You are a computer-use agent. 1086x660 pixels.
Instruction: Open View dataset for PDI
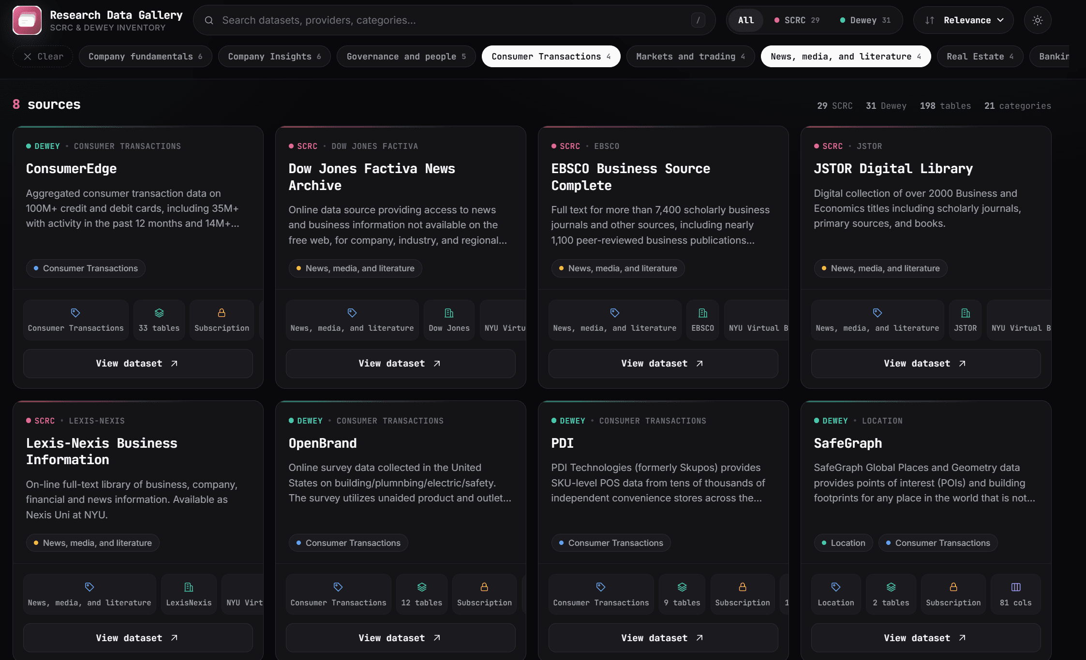(663, 638)
